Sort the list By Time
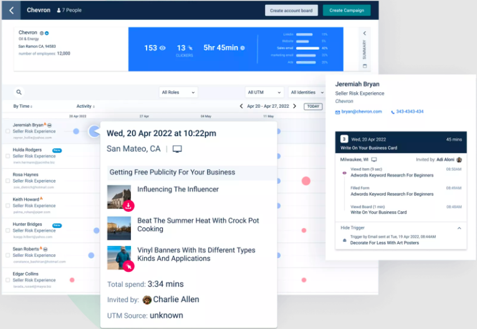This screenshot has height=329, width=477. click(x=22, y=106)
